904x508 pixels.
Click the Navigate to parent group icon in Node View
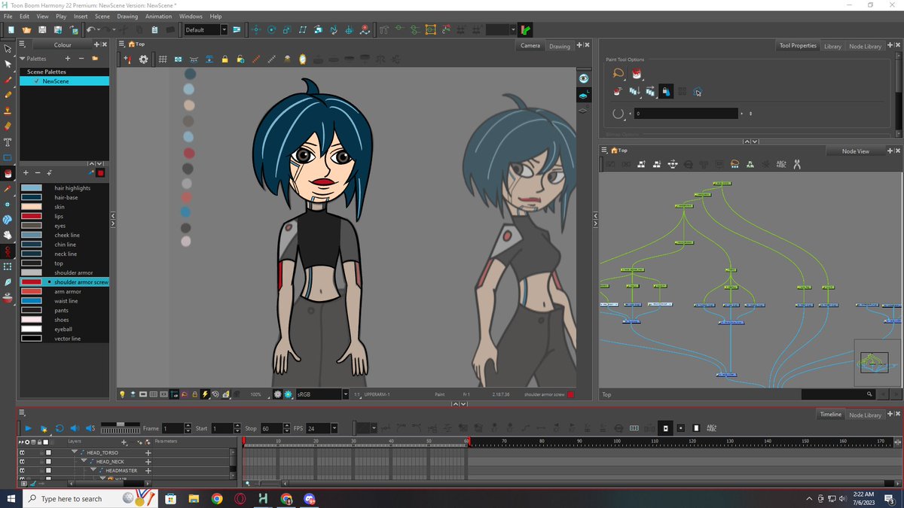(x=643, y=163)
